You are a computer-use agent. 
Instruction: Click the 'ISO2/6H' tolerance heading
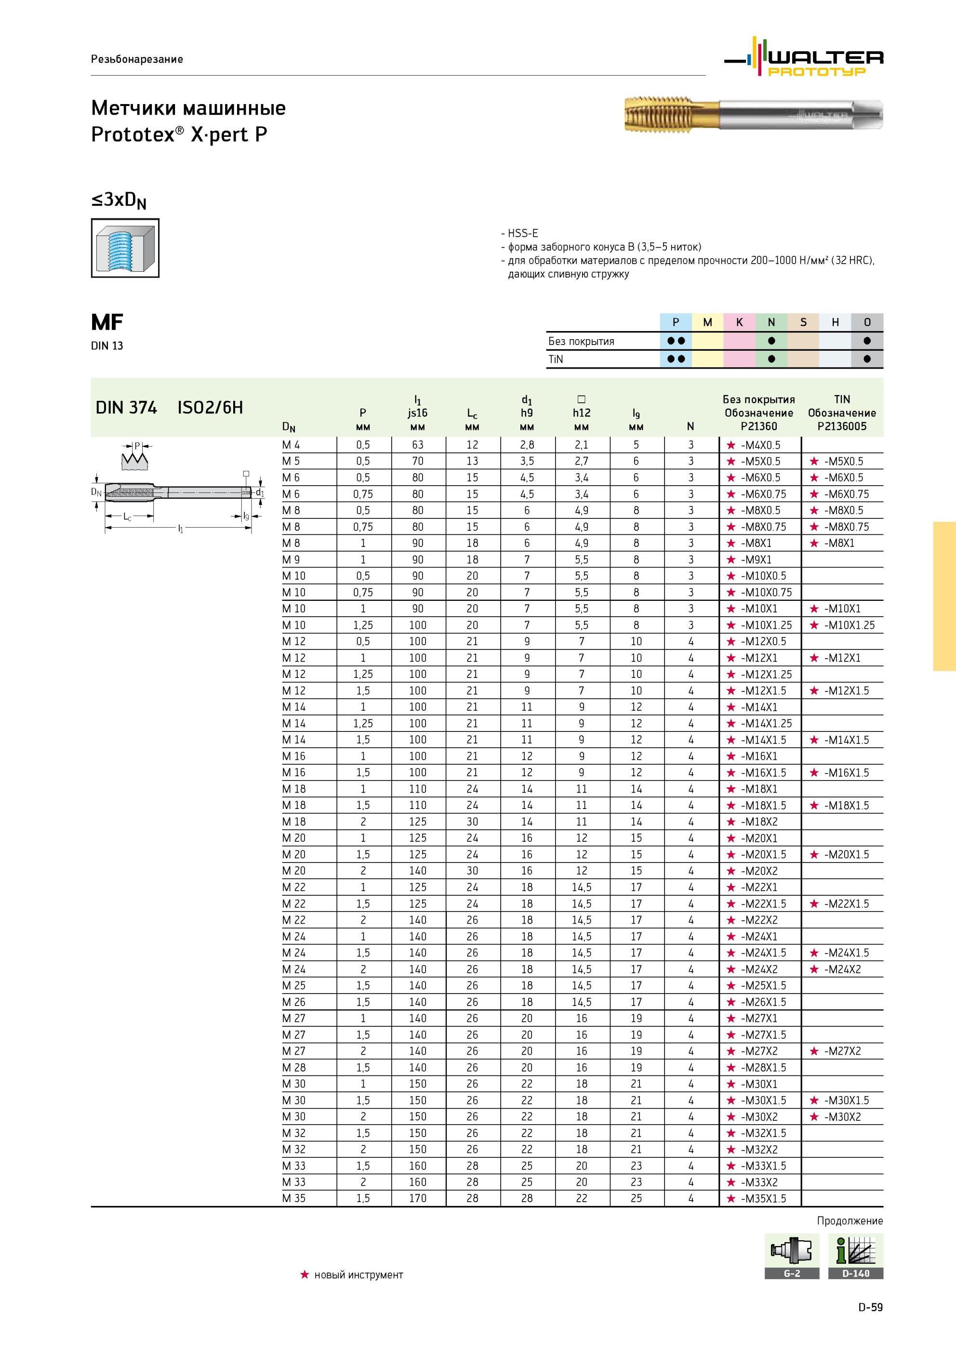(210, 408)
